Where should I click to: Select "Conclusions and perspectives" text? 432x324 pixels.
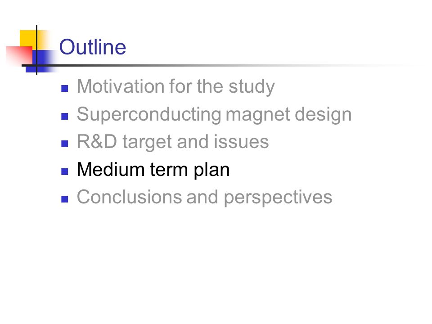tap(204, 197)
